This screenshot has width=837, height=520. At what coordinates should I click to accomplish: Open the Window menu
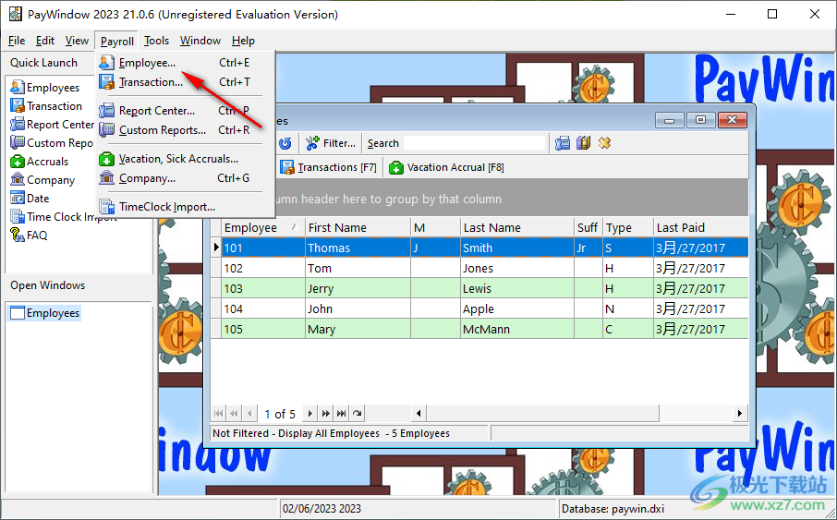(x=200, y=41)
